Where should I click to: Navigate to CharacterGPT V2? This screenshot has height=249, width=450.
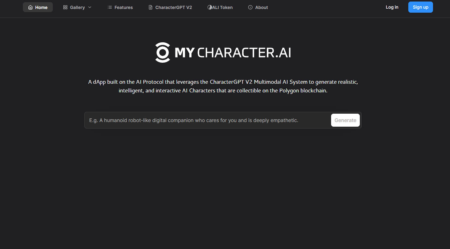[x=173, y=7]
